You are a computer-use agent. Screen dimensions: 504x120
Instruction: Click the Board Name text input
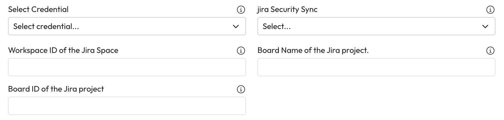point(376,67)
